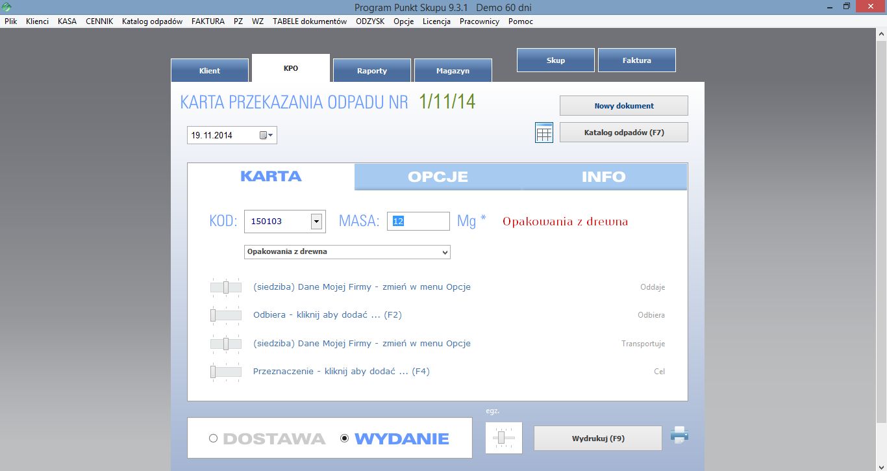Viewport: 887px width, 471px height.
Task: Open the KASA menu
Action: [x=67, y=21]
